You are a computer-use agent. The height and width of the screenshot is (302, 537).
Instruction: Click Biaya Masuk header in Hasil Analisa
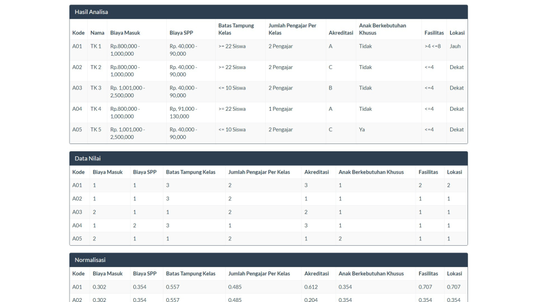click(125, 33)
